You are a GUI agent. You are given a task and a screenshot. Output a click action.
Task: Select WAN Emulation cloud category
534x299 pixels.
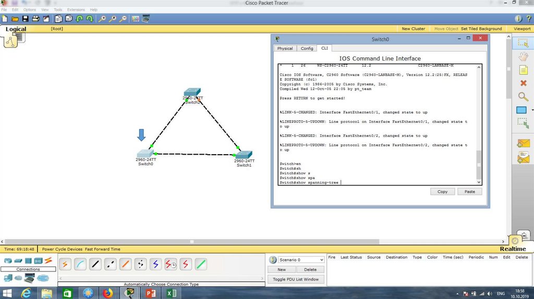[18, 278]
